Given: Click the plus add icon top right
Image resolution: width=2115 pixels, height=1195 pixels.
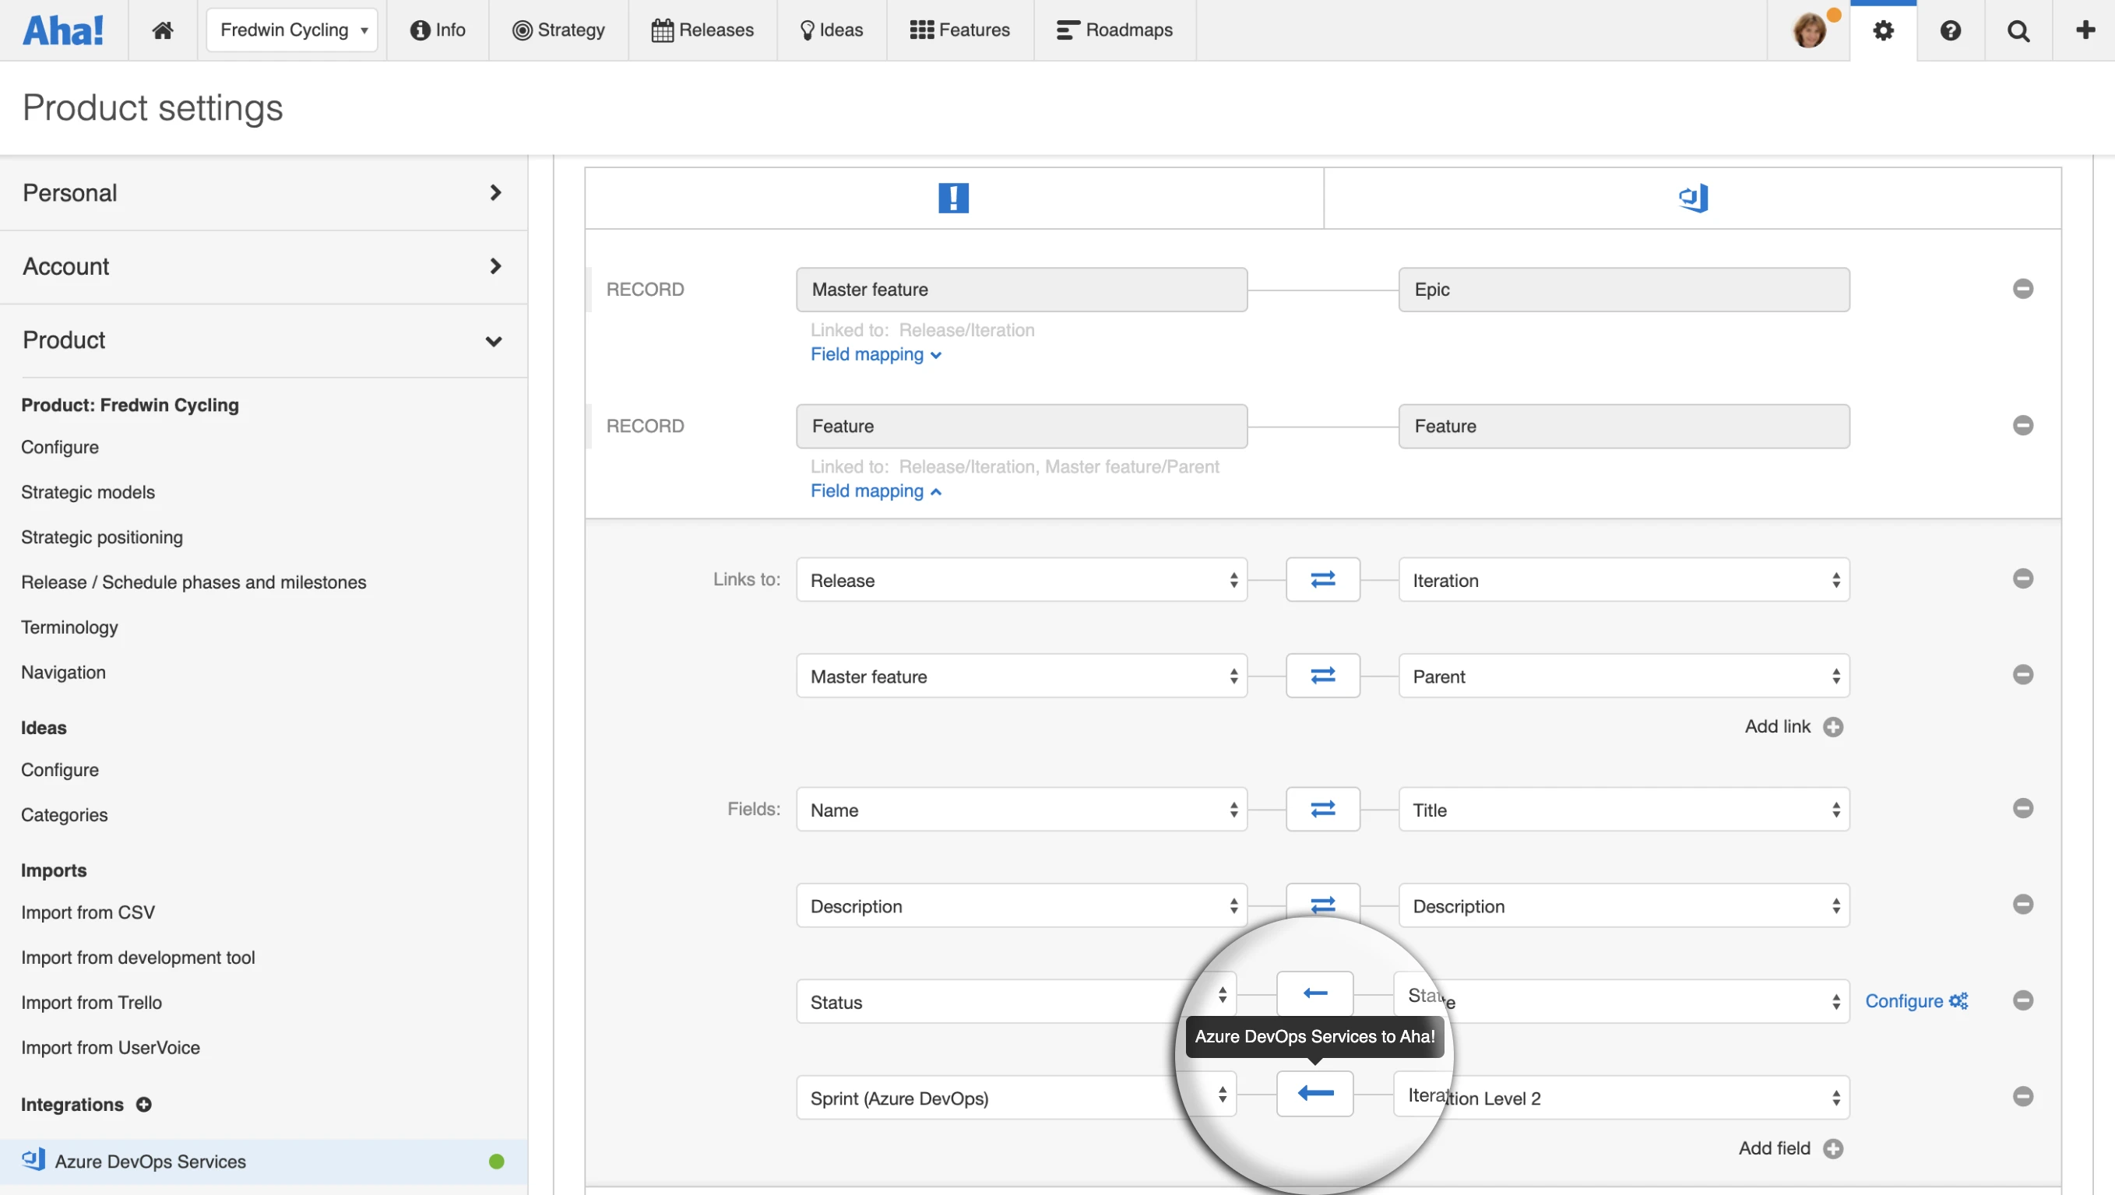Looking at the screenshot, I should (2085, 30).
